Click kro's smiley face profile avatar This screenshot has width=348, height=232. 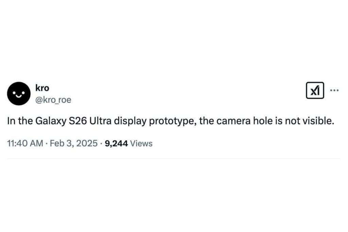click(19, 94)
